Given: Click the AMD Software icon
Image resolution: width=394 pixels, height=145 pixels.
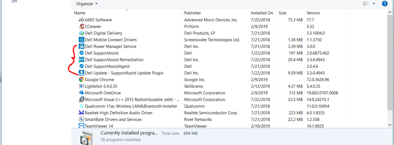Looking at the screenshot, I should tap(82, 20).
